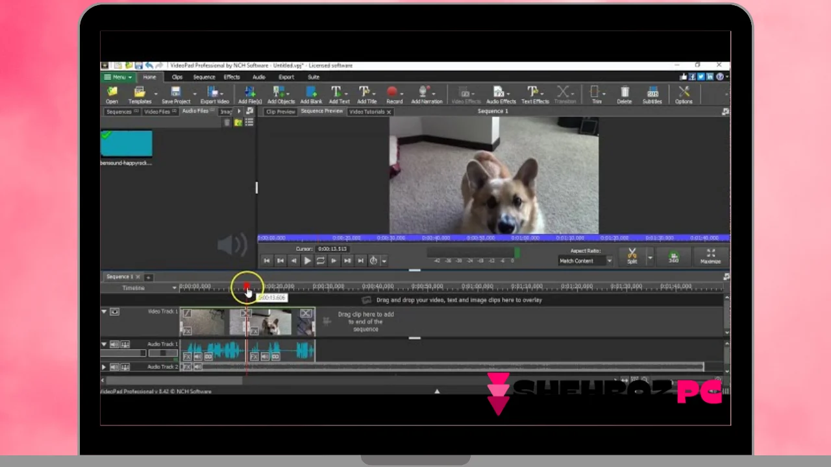Step back one frame
The height and width of the screenshot is (467, 831).
pos(293,261)
